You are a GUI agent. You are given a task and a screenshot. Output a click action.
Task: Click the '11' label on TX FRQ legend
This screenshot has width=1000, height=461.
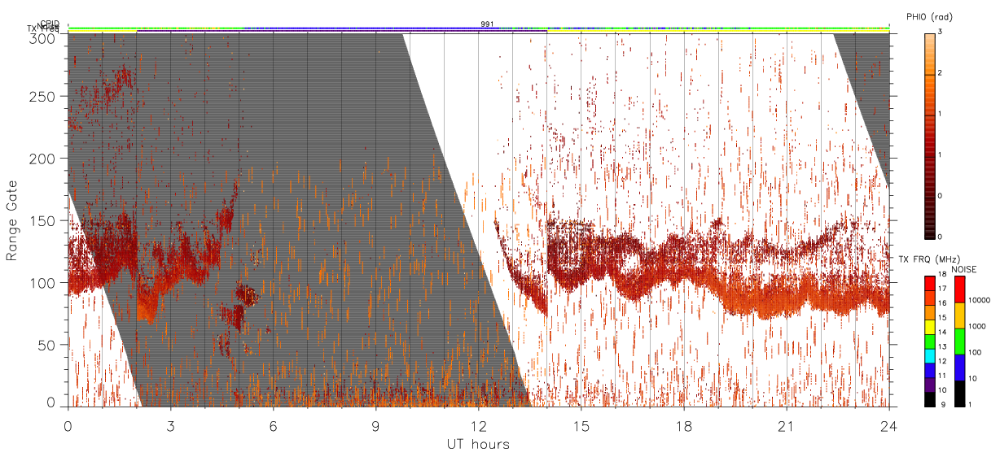942,375
